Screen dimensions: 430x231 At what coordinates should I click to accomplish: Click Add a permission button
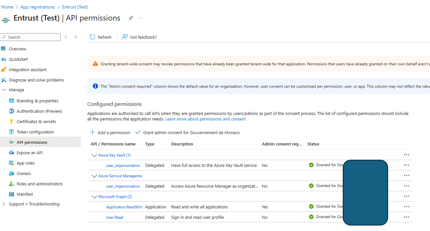coord(110,133)
